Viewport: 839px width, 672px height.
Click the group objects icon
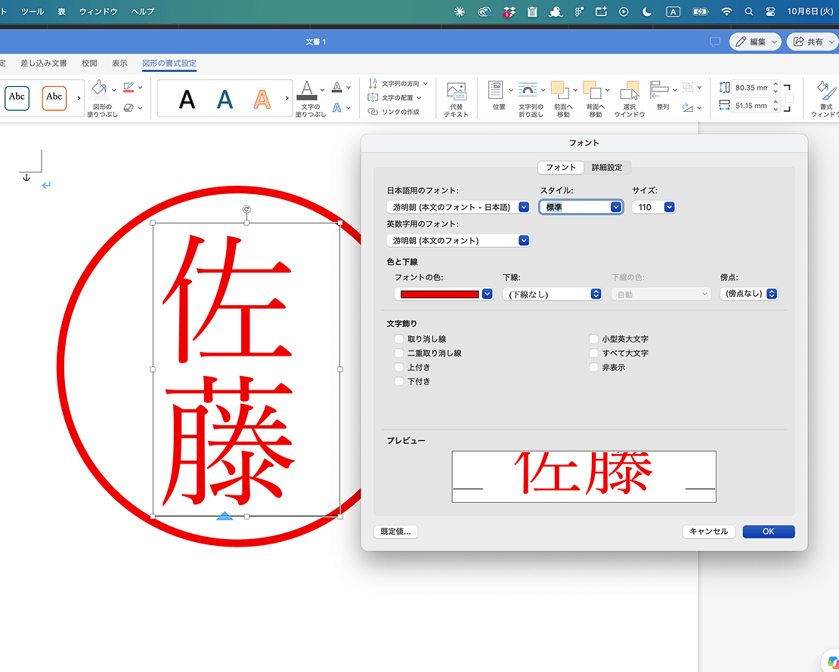pos(688,87)
